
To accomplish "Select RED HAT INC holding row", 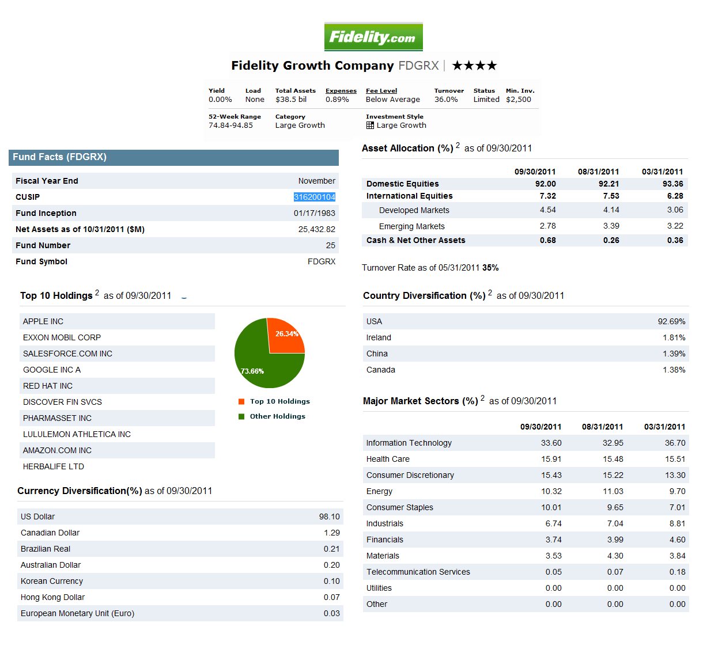I will (x=117, y=386).
